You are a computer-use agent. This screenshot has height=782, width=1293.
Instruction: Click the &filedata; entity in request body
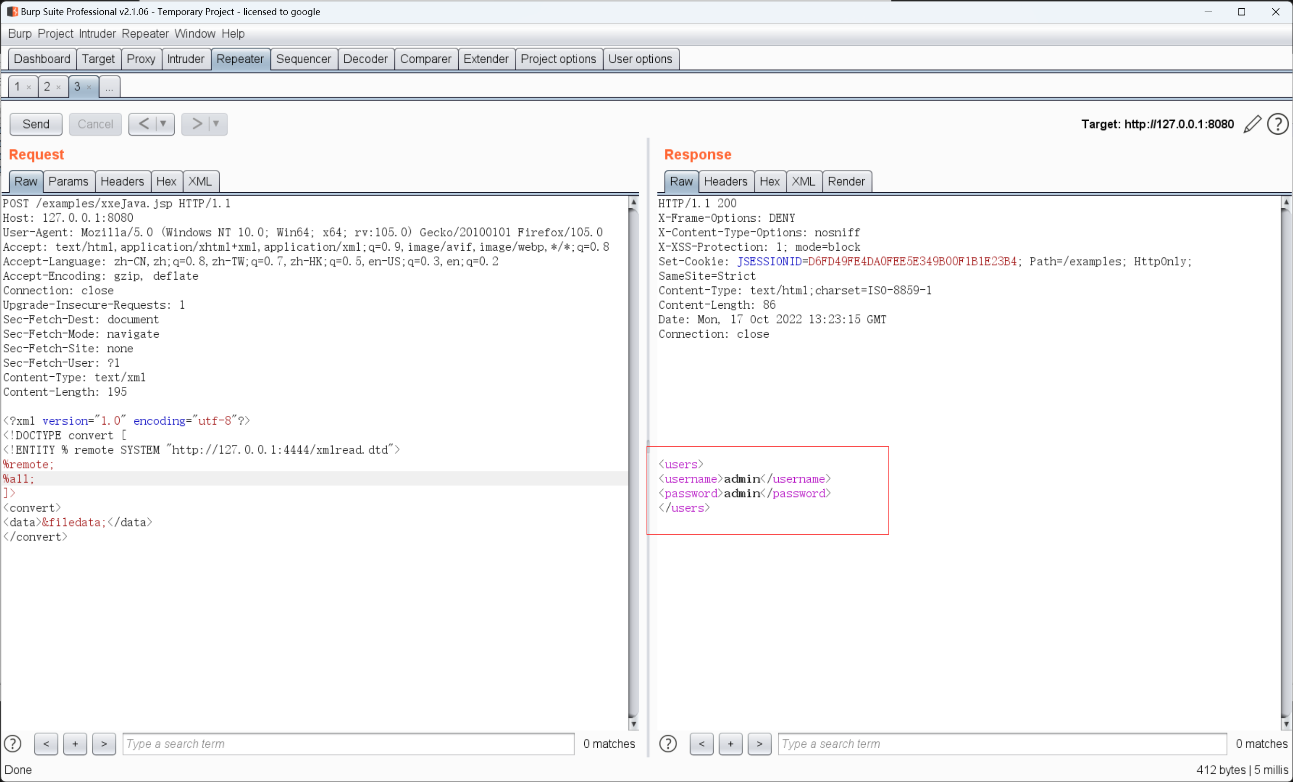coord(74,522)
